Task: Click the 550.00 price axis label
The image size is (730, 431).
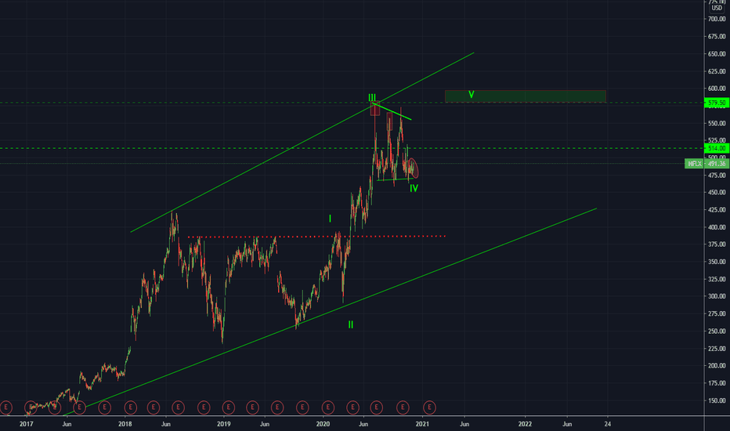Action: pyautogui.click(x=717, y=124)
